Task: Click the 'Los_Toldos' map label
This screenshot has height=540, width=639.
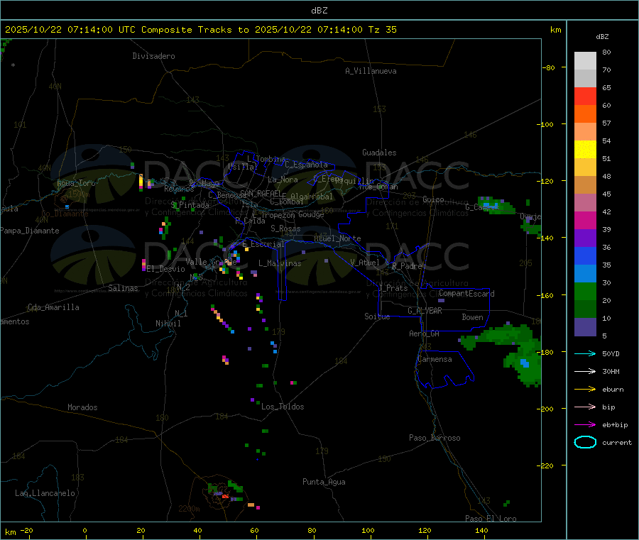Action: point(283,407)
